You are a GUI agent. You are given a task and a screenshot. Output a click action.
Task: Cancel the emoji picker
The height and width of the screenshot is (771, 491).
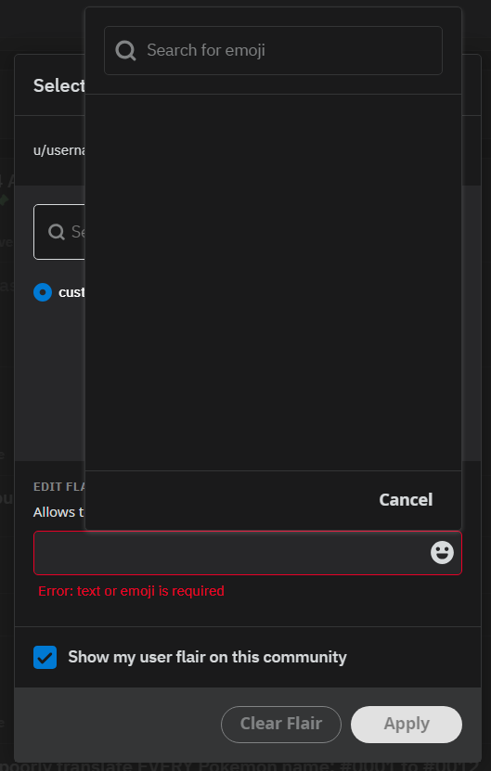[x=406, y=499]
